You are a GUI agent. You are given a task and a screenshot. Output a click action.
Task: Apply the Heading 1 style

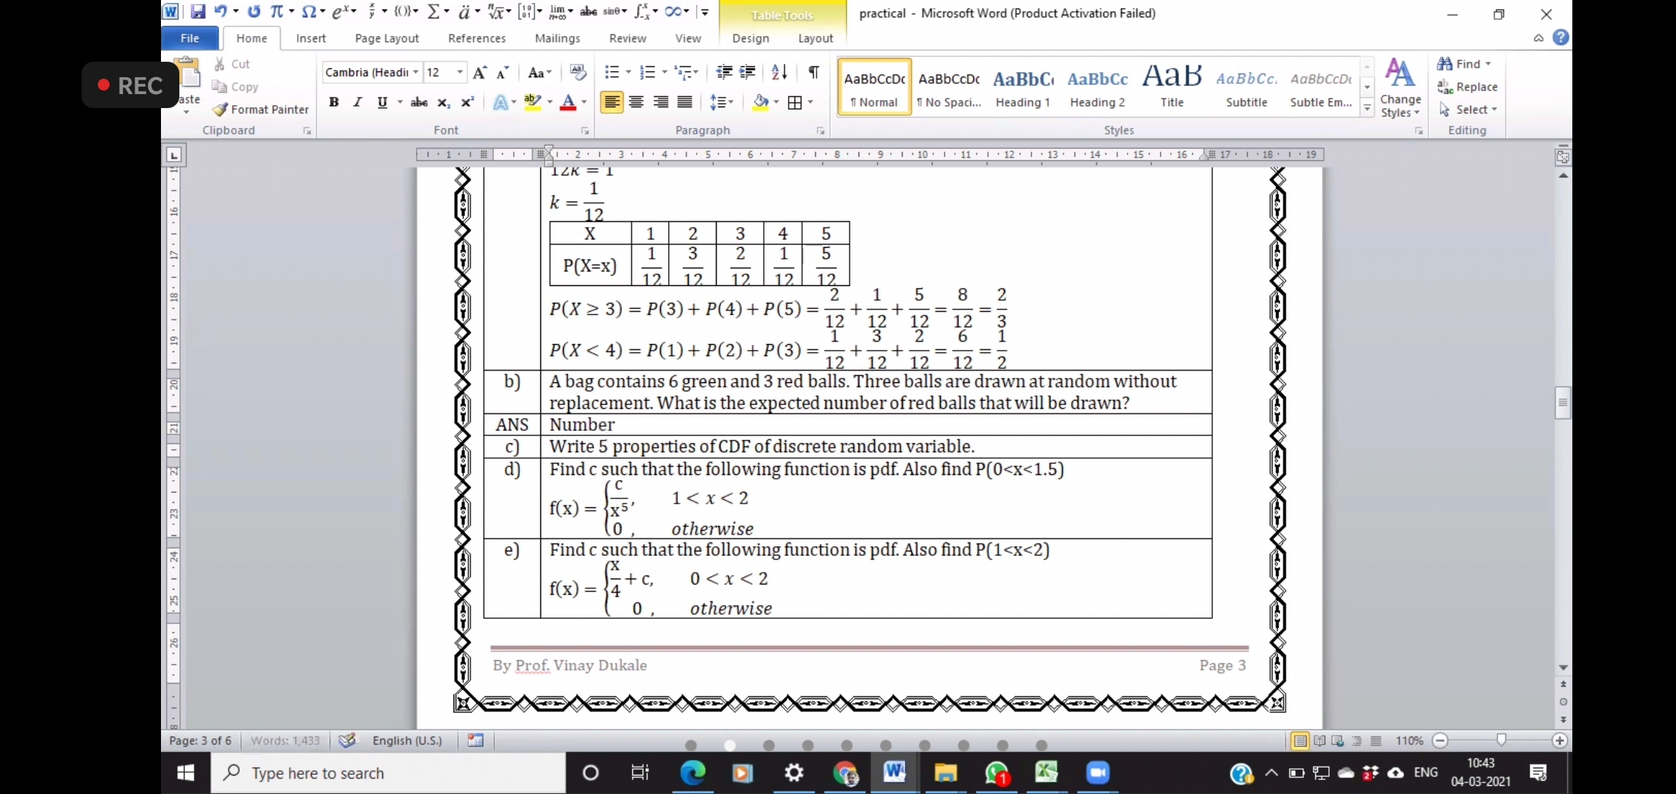click(x=1023, y=87)
